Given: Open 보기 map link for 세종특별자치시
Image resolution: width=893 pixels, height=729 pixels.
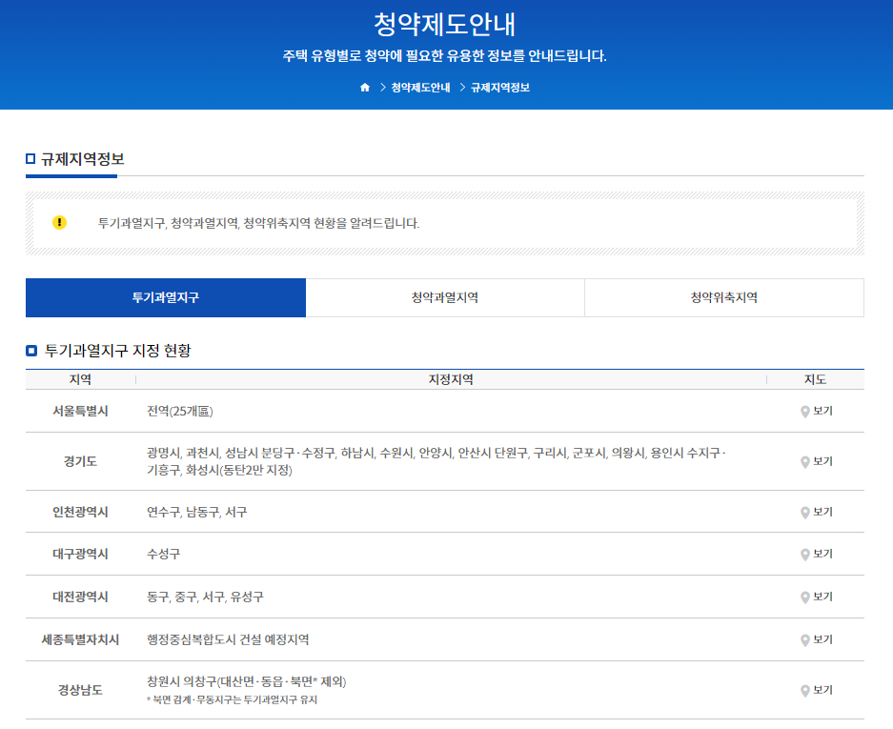Looking at the screenshot, I should pos(822,639).
